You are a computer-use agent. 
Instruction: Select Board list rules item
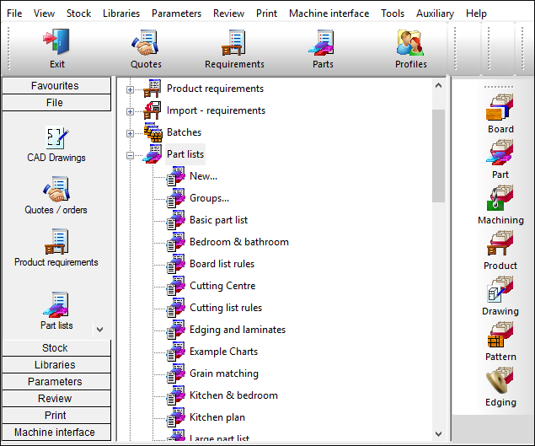[222, 264]
